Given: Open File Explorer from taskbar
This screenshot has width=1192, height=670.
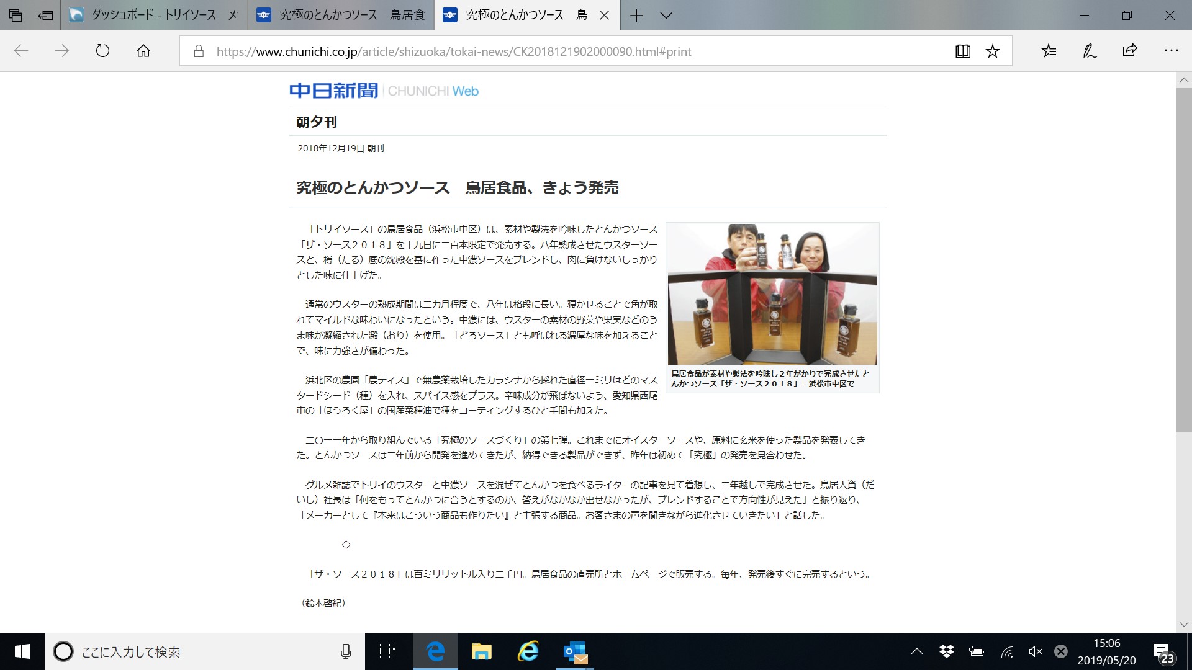Looking at the screenshot, I should pyautogui.click(x=481, y=651).
